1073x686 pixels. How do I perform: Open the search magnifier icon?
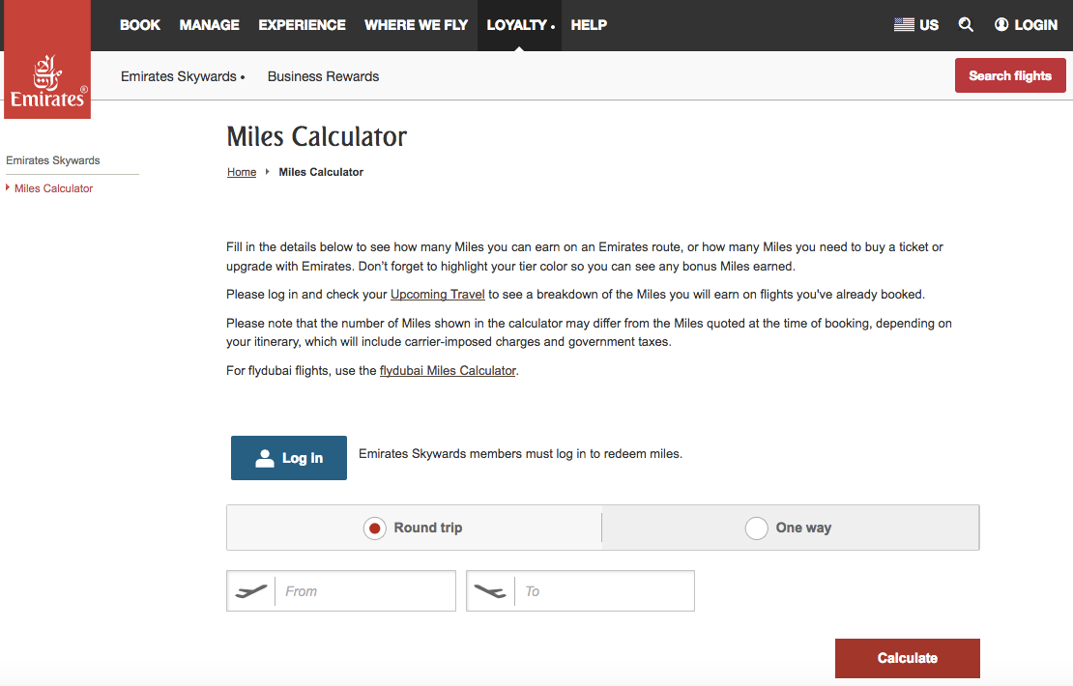click(966, 25)
